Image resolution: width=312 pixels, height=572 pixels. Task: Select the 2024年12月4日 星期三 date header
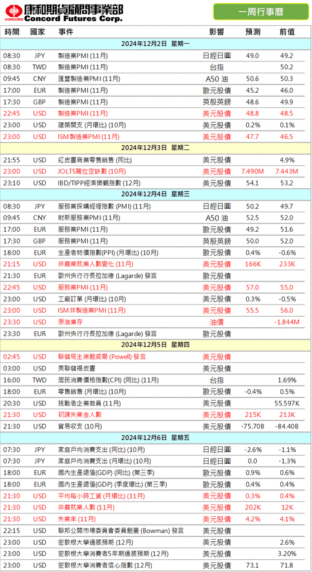[156, 194]
